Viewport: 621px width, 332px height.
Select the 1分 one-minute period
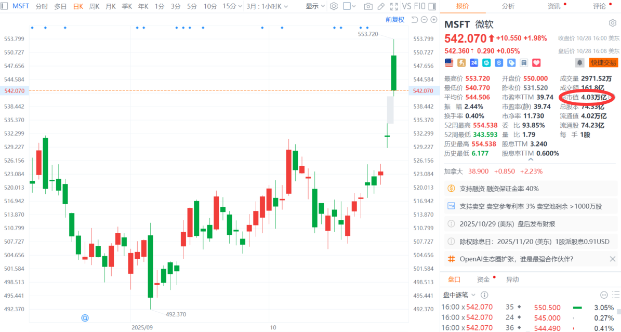click(160, 6)
